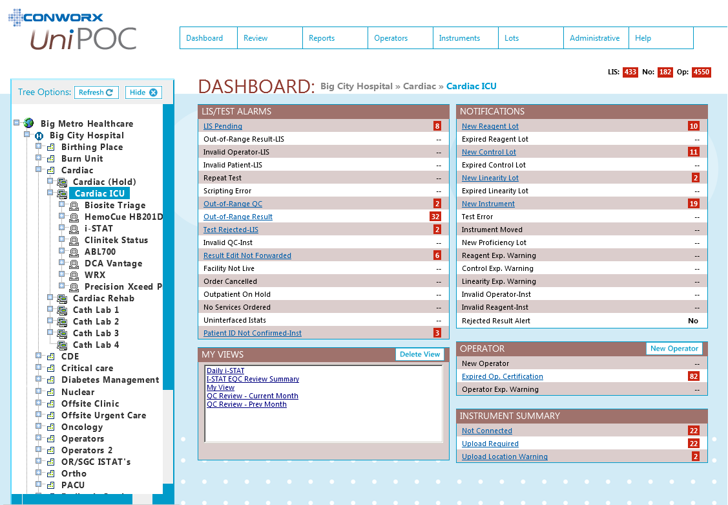Click the LIS count badge 433
Screen dimensions: 728x505
(x=630, y=72)
